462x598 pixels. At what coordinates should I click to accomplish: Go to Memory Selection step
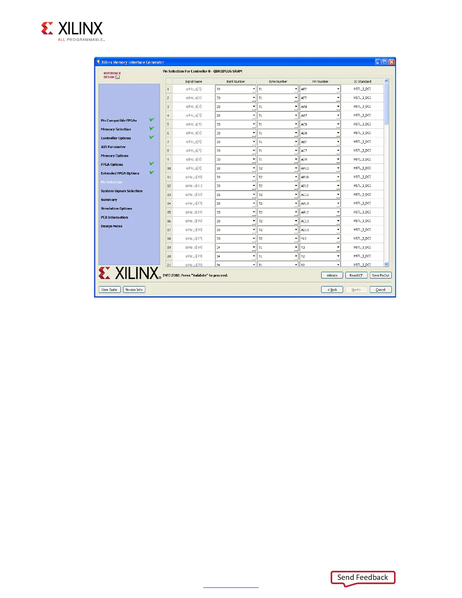(116, 129)
